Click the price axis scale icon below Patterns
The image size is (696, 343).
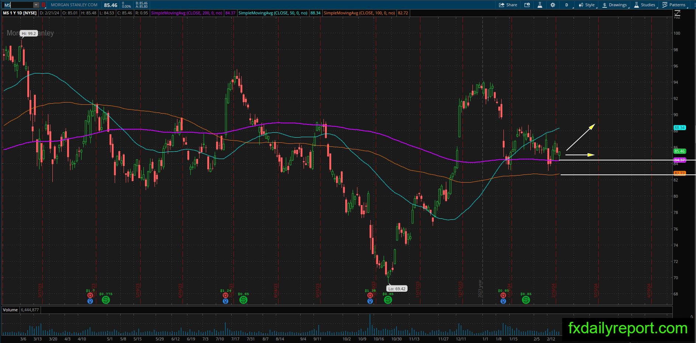[677, 13]
